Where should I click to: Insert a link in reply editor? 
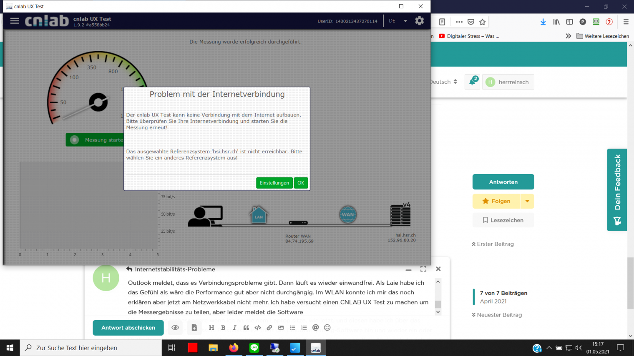(269, 328)
